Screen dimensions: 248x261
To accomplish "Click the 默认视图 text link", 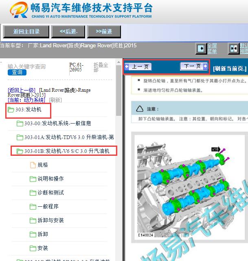I will (244, 49).
